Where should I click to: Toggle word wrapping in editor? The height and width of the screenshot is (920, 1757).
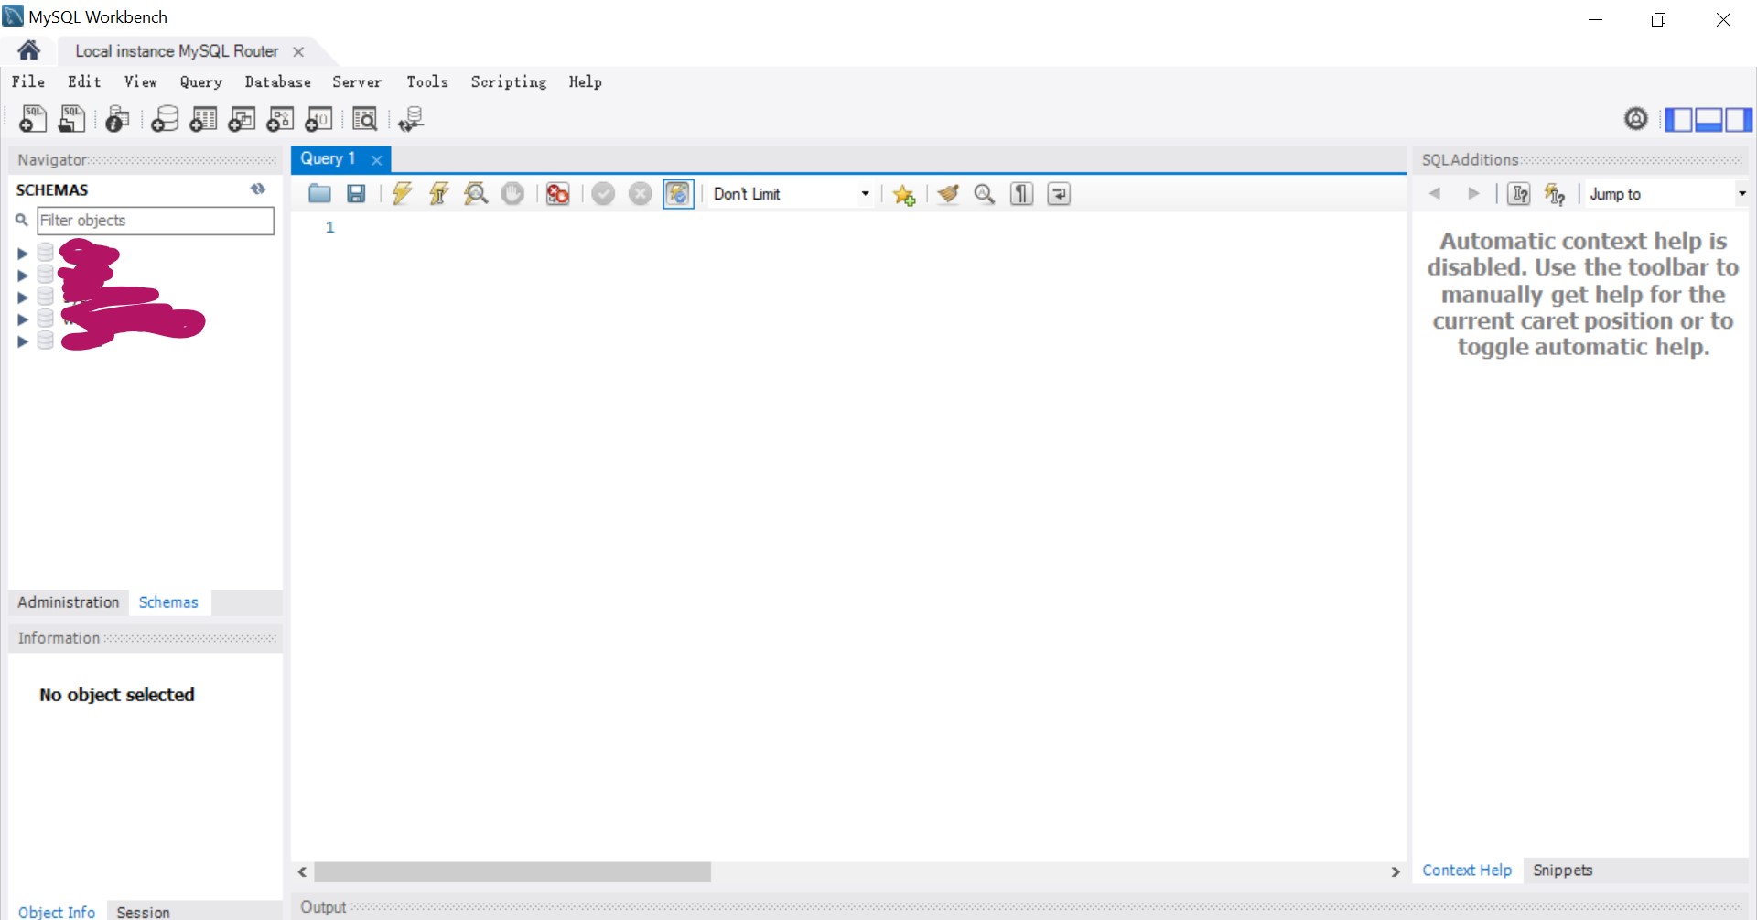(x=1059, y=194)
